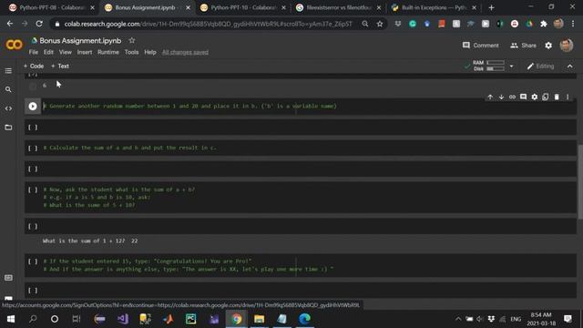
Task: Go to the Colab home logo
Action: [x=15, y=45]
